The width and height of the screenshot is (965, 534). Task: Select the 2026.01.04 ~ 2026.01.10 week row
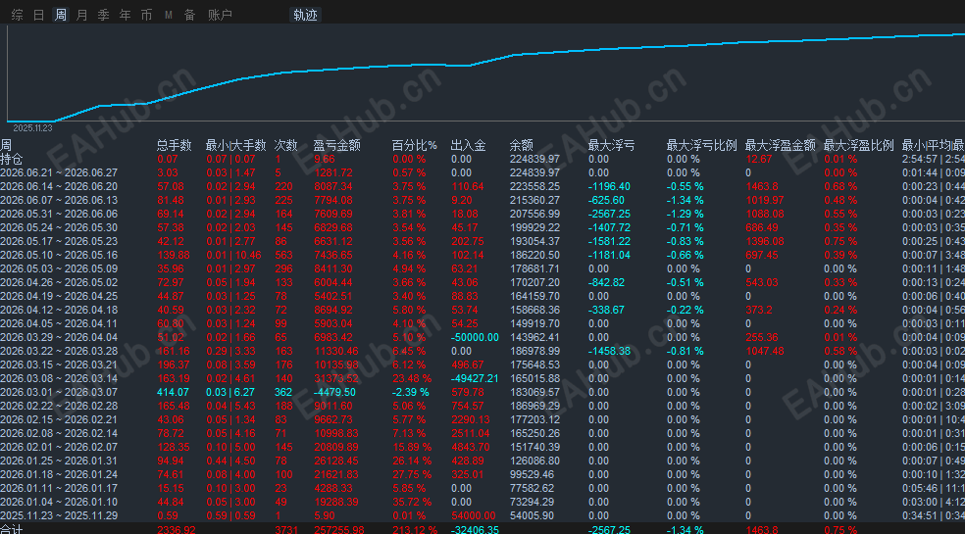pyautogui.click(x=482, y=502)
